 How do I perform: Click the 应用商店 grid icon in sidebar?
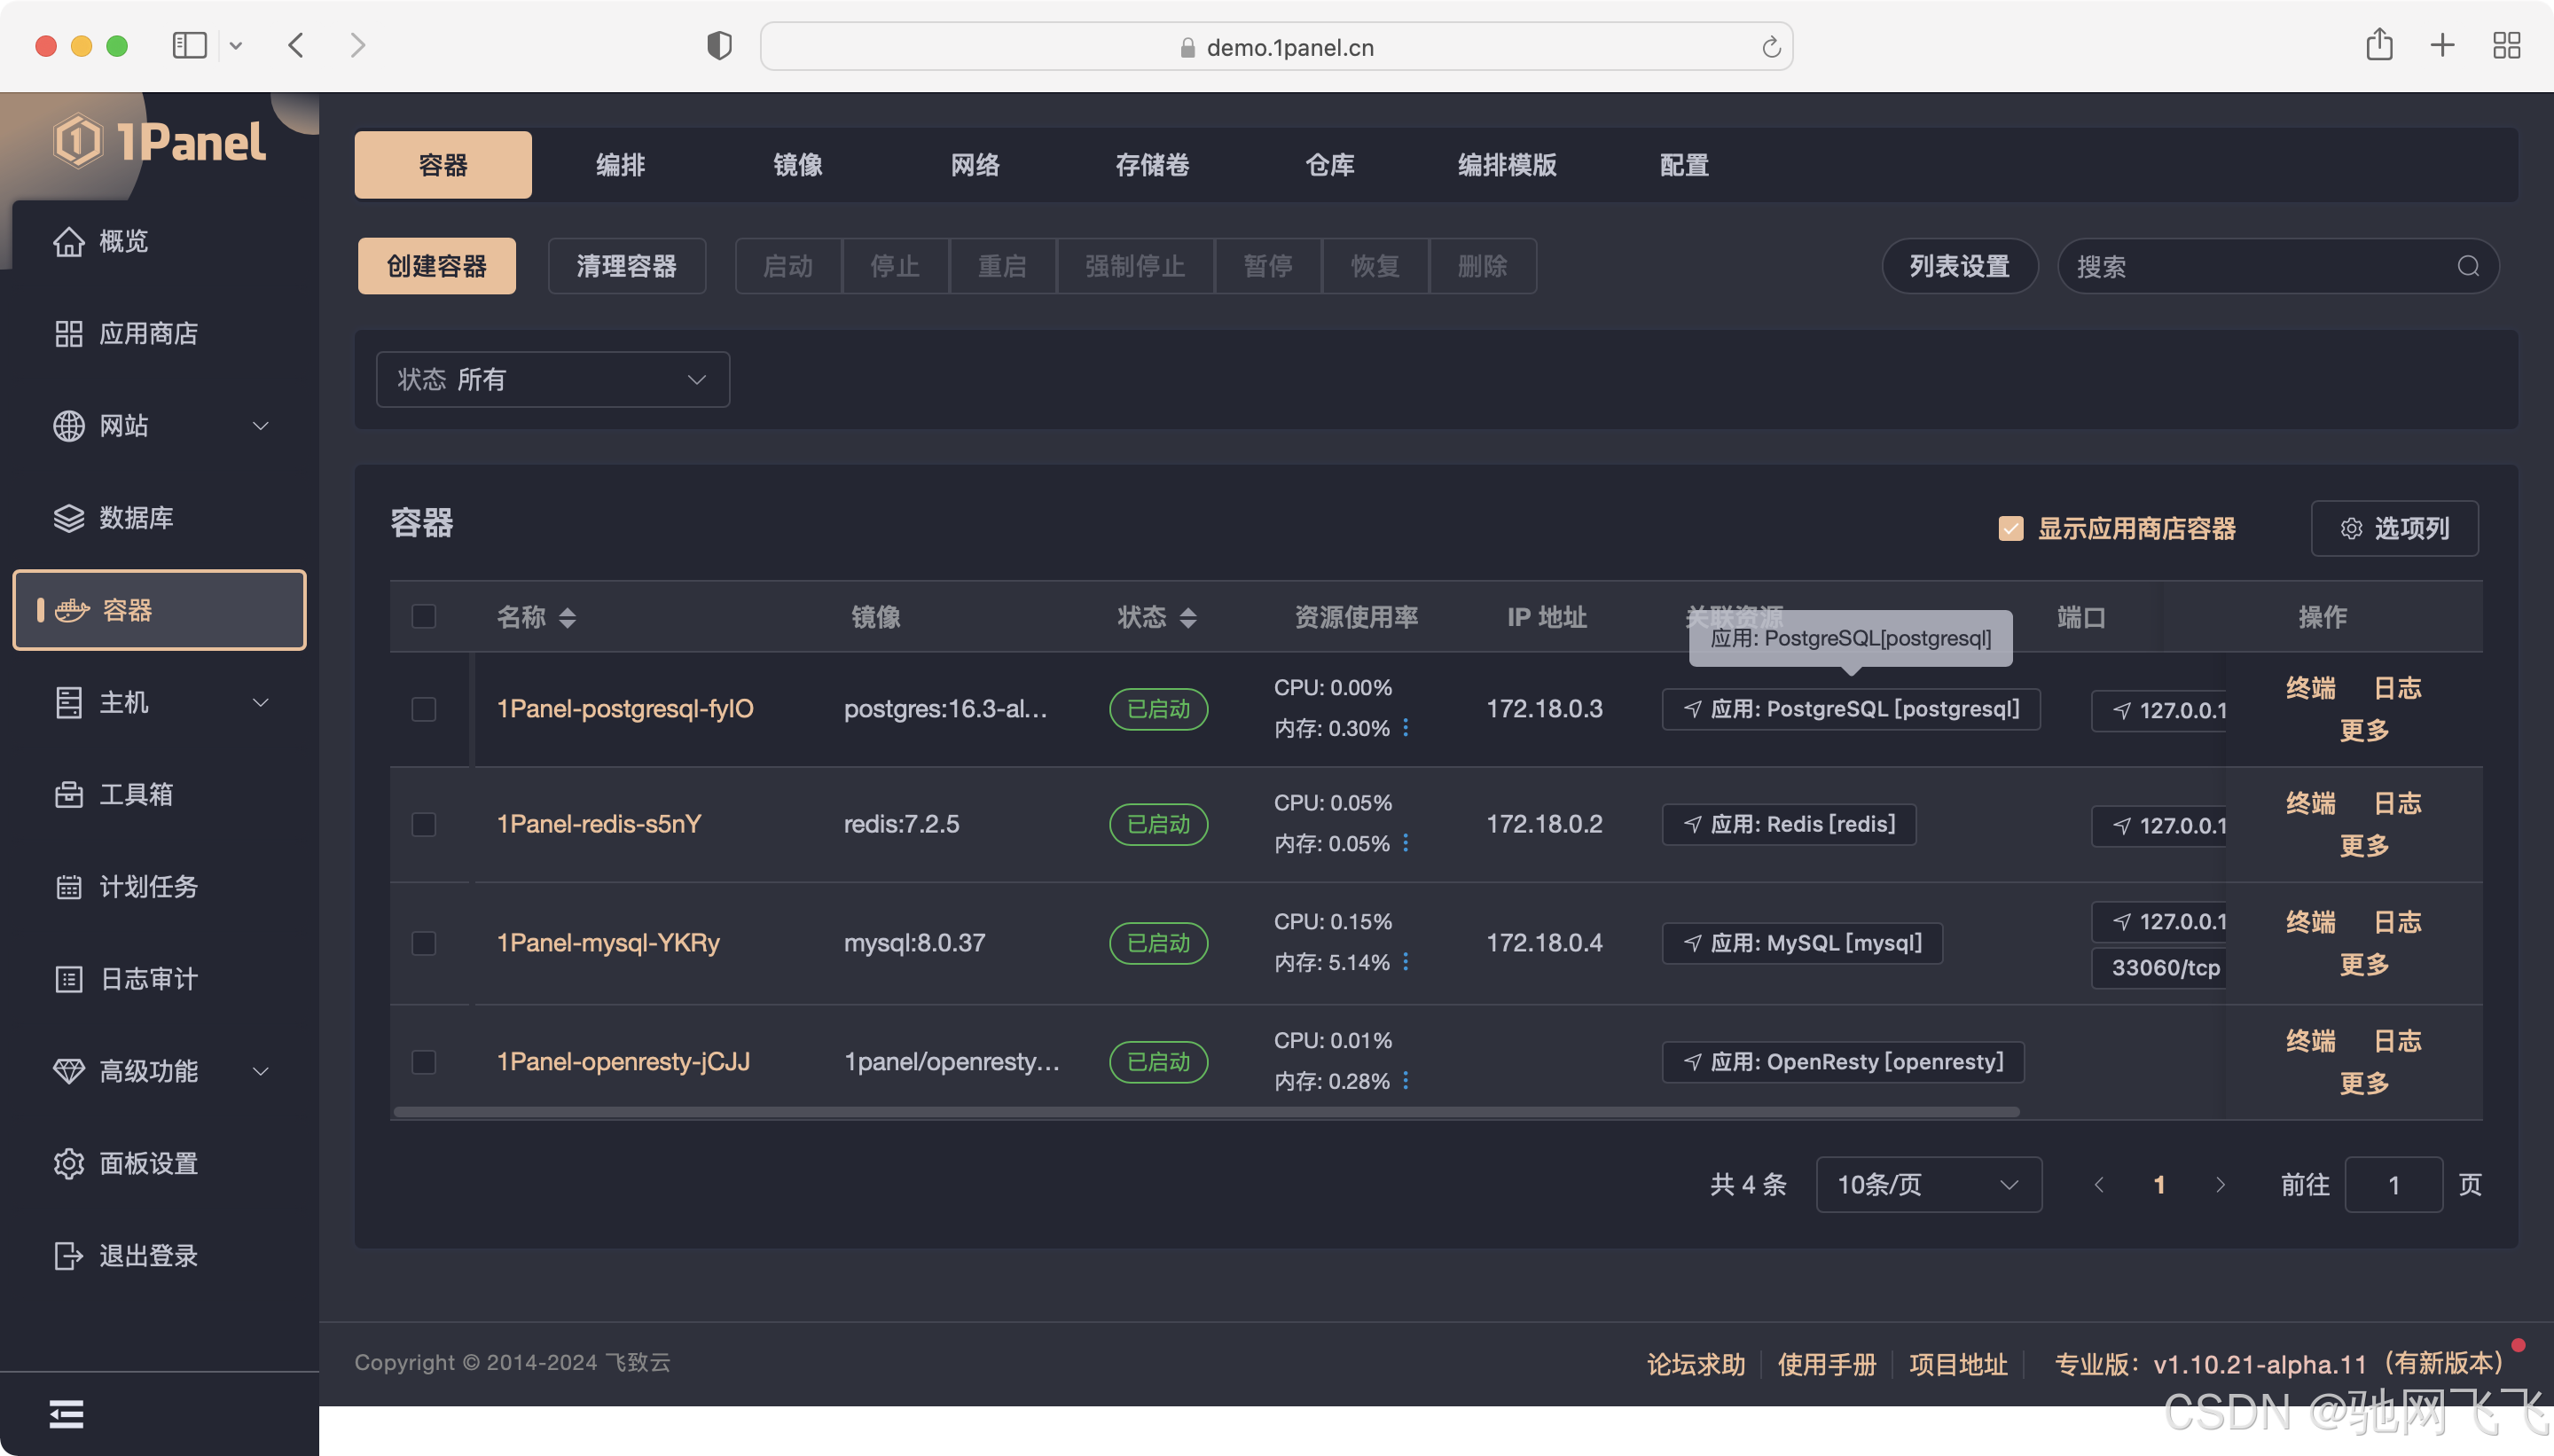point(68,333)
